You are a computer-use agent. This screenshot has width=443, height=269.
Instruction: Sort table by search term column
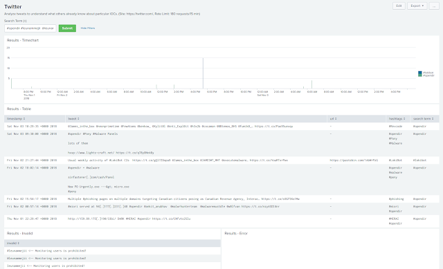coord(423,119)
